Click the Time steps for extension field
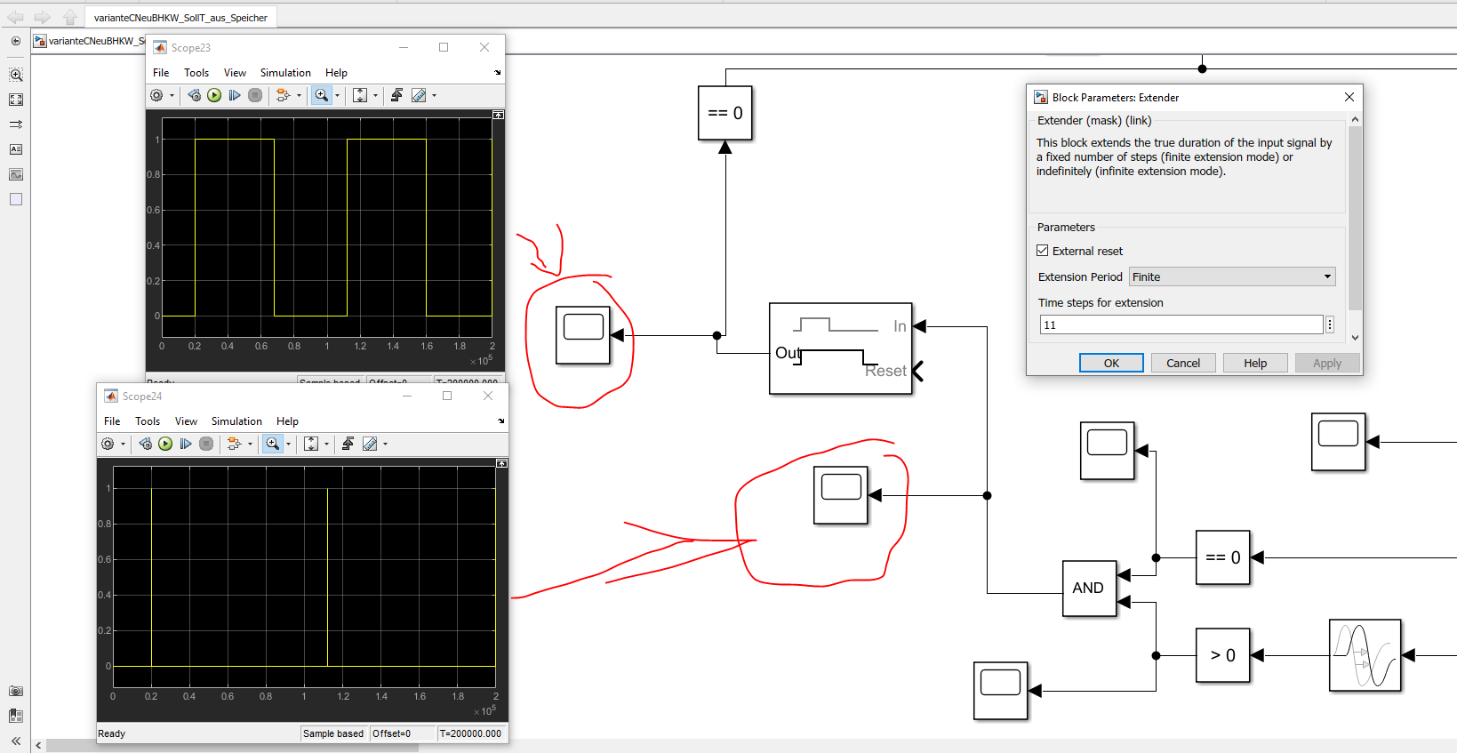 coord(1181,324)
